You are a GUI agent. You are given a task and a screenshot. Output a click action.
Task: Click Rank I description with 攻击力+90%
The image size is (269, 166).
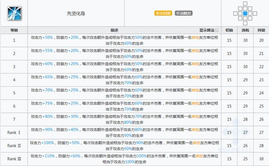pyautogui.click(x=124, y=133)
